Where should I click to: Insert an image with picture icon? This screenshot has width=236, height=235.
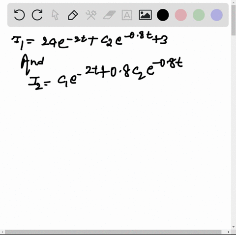145,15
